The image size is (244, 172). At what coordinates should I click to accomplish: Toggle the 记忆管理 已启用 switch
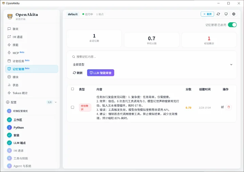[232, 25]
